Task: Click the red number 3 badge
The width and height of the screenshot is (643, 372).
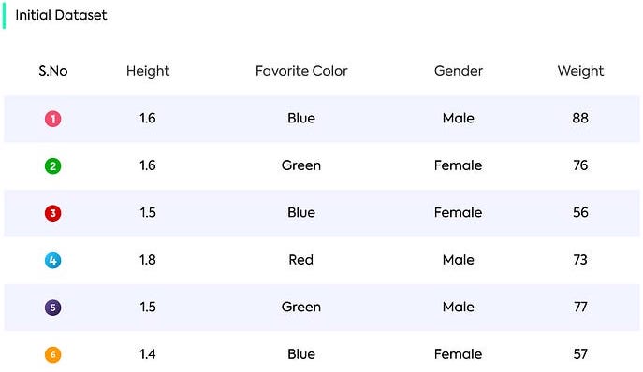Action: pos(53,213)
